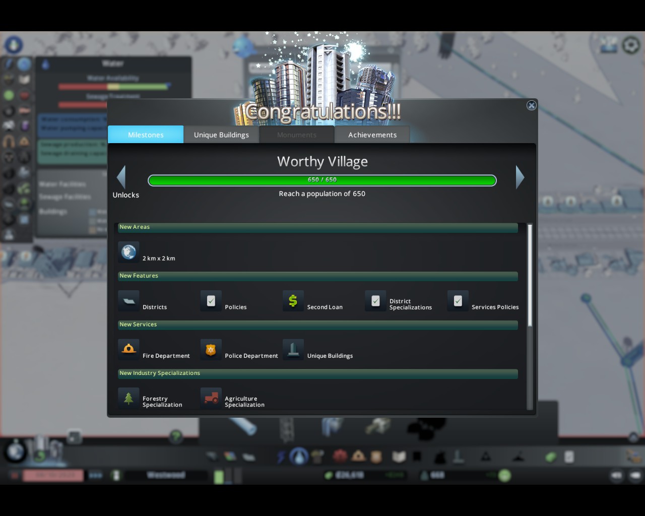Open the Milestones tab
Screen dimensions: 645x516
coord(146,135)
